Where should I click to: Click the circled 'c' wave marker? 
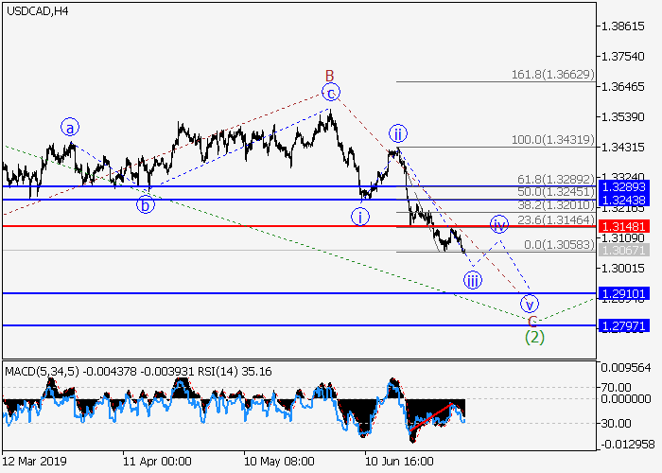330,93
